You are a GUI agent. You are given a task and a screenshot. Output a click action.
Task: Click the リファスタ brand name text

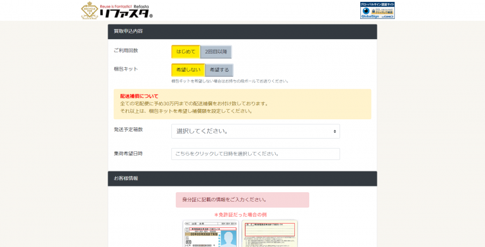point(126,14)
